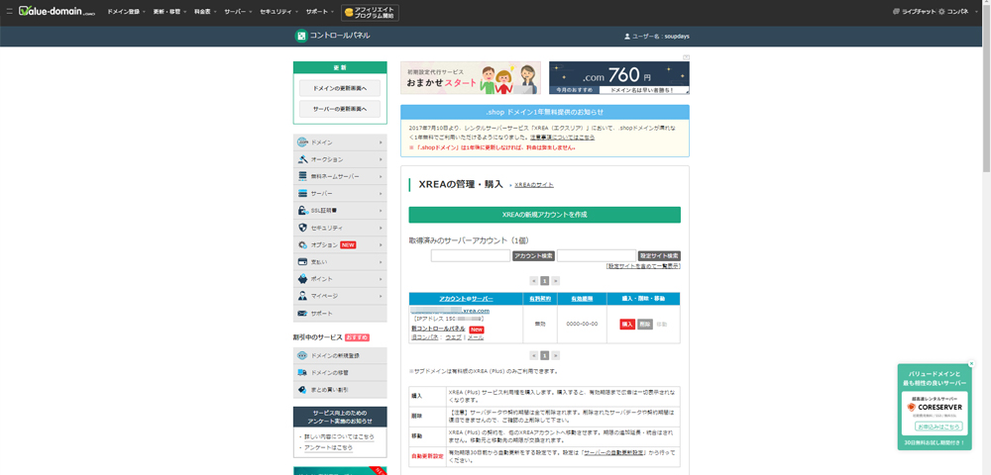Screen dimensions: 991x475
Task: Open the サポート sidebar menu item
Action: (340, 314)
